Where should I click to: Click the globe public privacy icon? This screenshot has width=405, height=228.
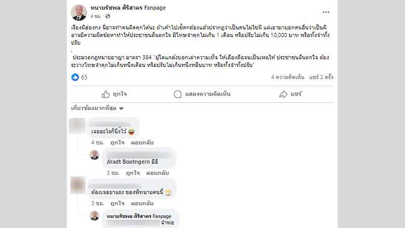[107, 16]
